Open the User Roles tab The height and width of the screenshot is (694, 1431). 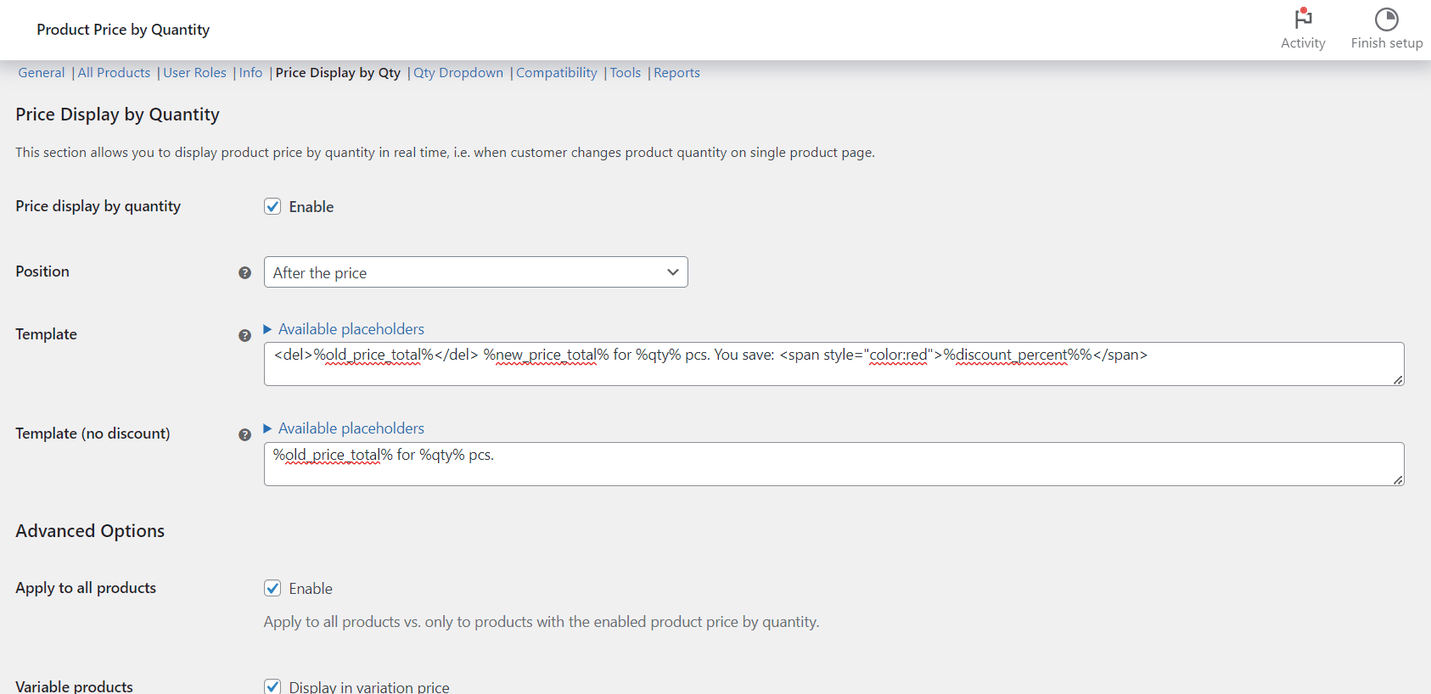(194, 73)
